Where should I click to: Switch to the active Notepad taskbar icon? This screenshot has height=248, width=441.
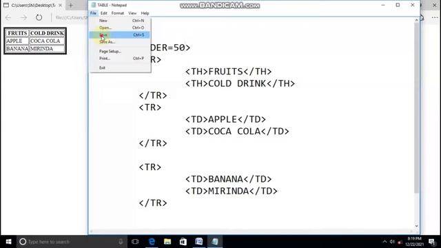[214, 242]
